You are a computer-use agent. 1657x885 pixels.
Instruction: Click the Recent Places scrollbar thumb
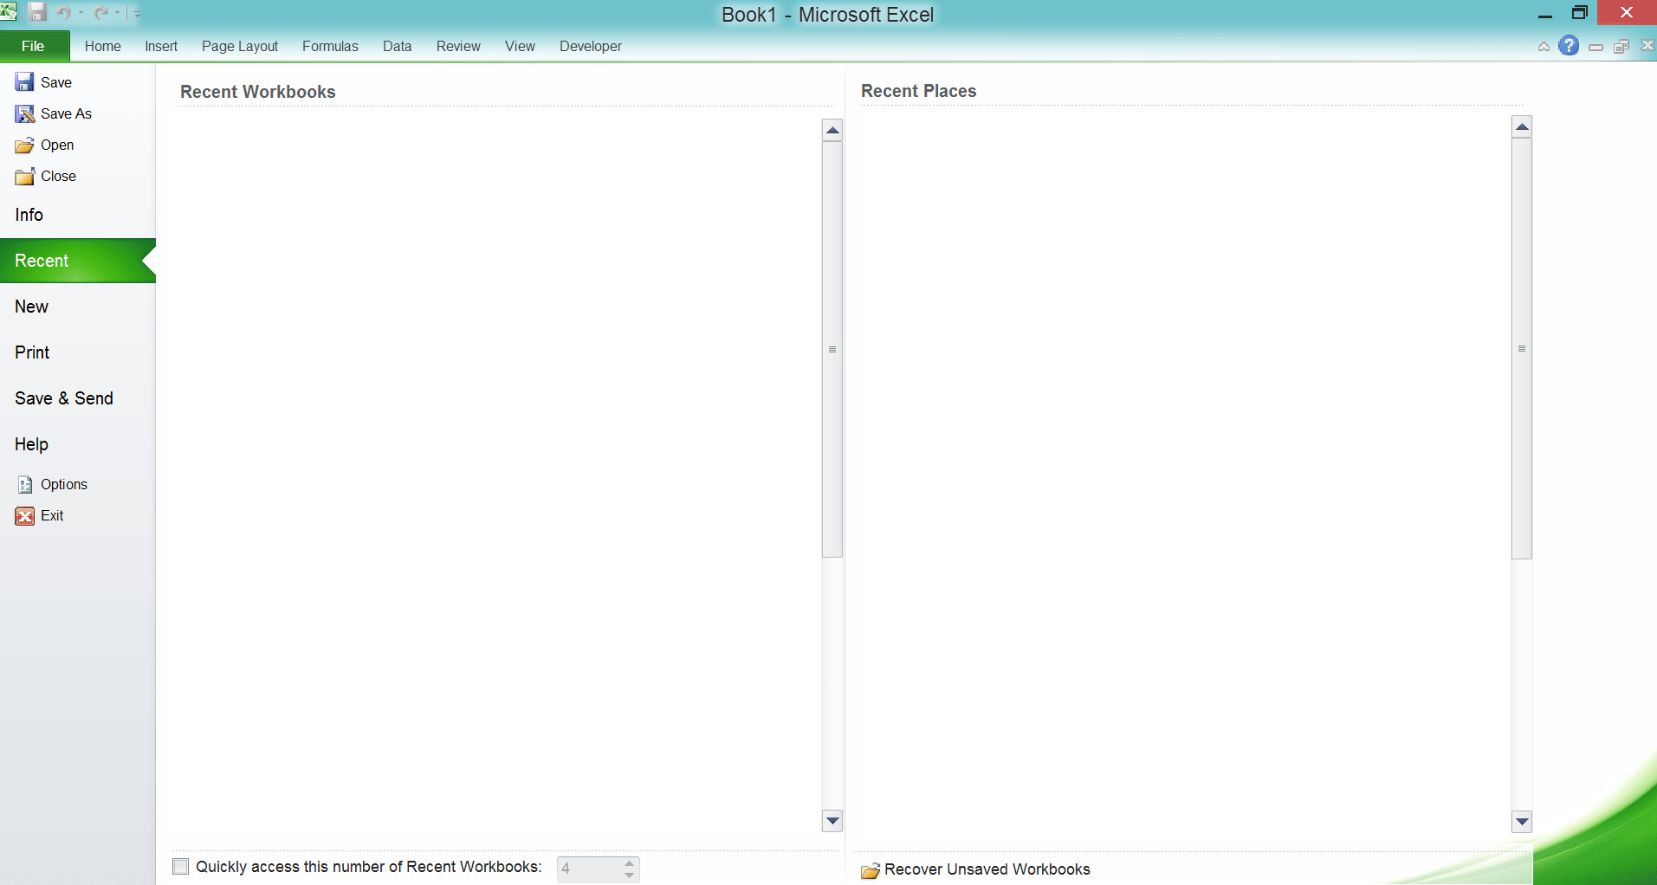tap(1522, 349)
